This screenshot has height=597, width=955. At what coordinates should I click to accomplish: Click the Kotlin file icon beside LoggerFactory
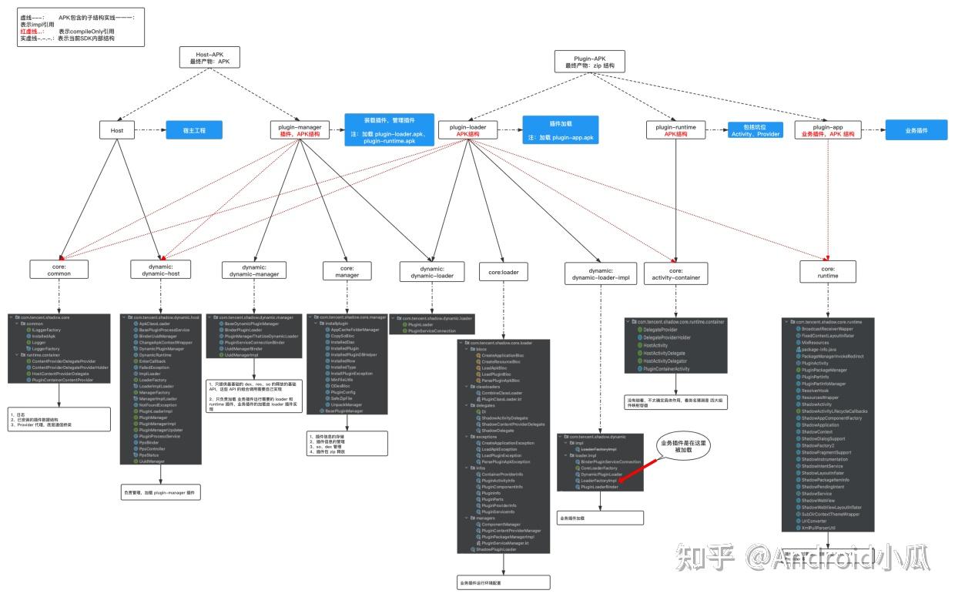click(x=28, y=349)
